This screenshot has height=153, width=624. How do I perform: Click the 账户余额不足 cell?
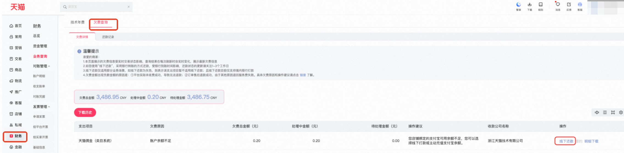pyautogui.click(x=160, y=141)
